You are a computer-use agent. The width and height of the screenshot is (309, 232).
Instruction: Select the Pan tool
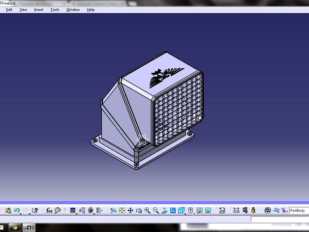(130, 210)
